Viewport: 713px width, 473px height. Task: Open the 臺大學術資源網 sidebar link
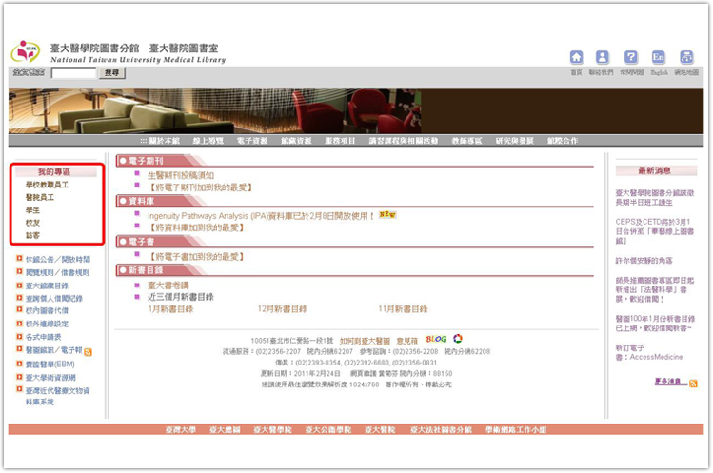[x=50, y=378]
